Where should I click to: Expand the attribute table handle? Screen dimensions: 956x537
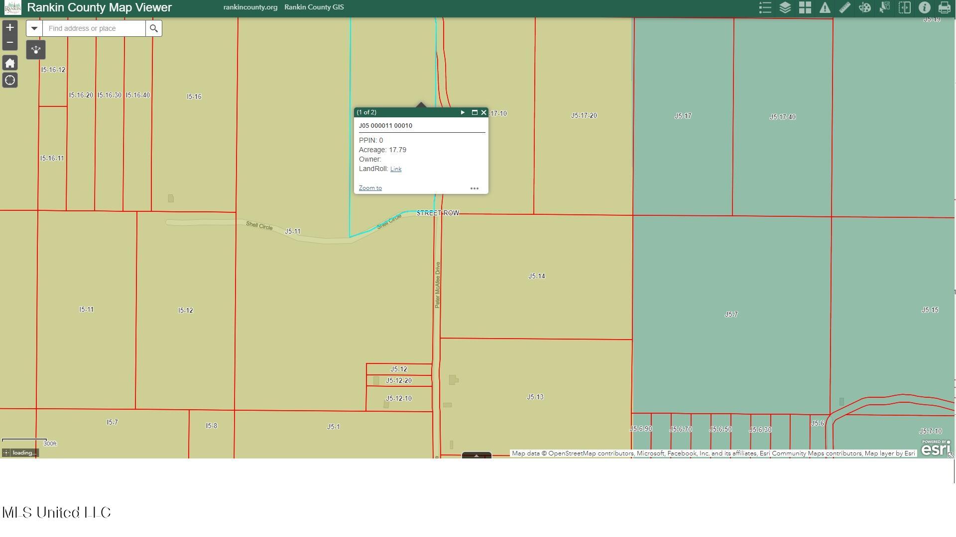[477, 455]
